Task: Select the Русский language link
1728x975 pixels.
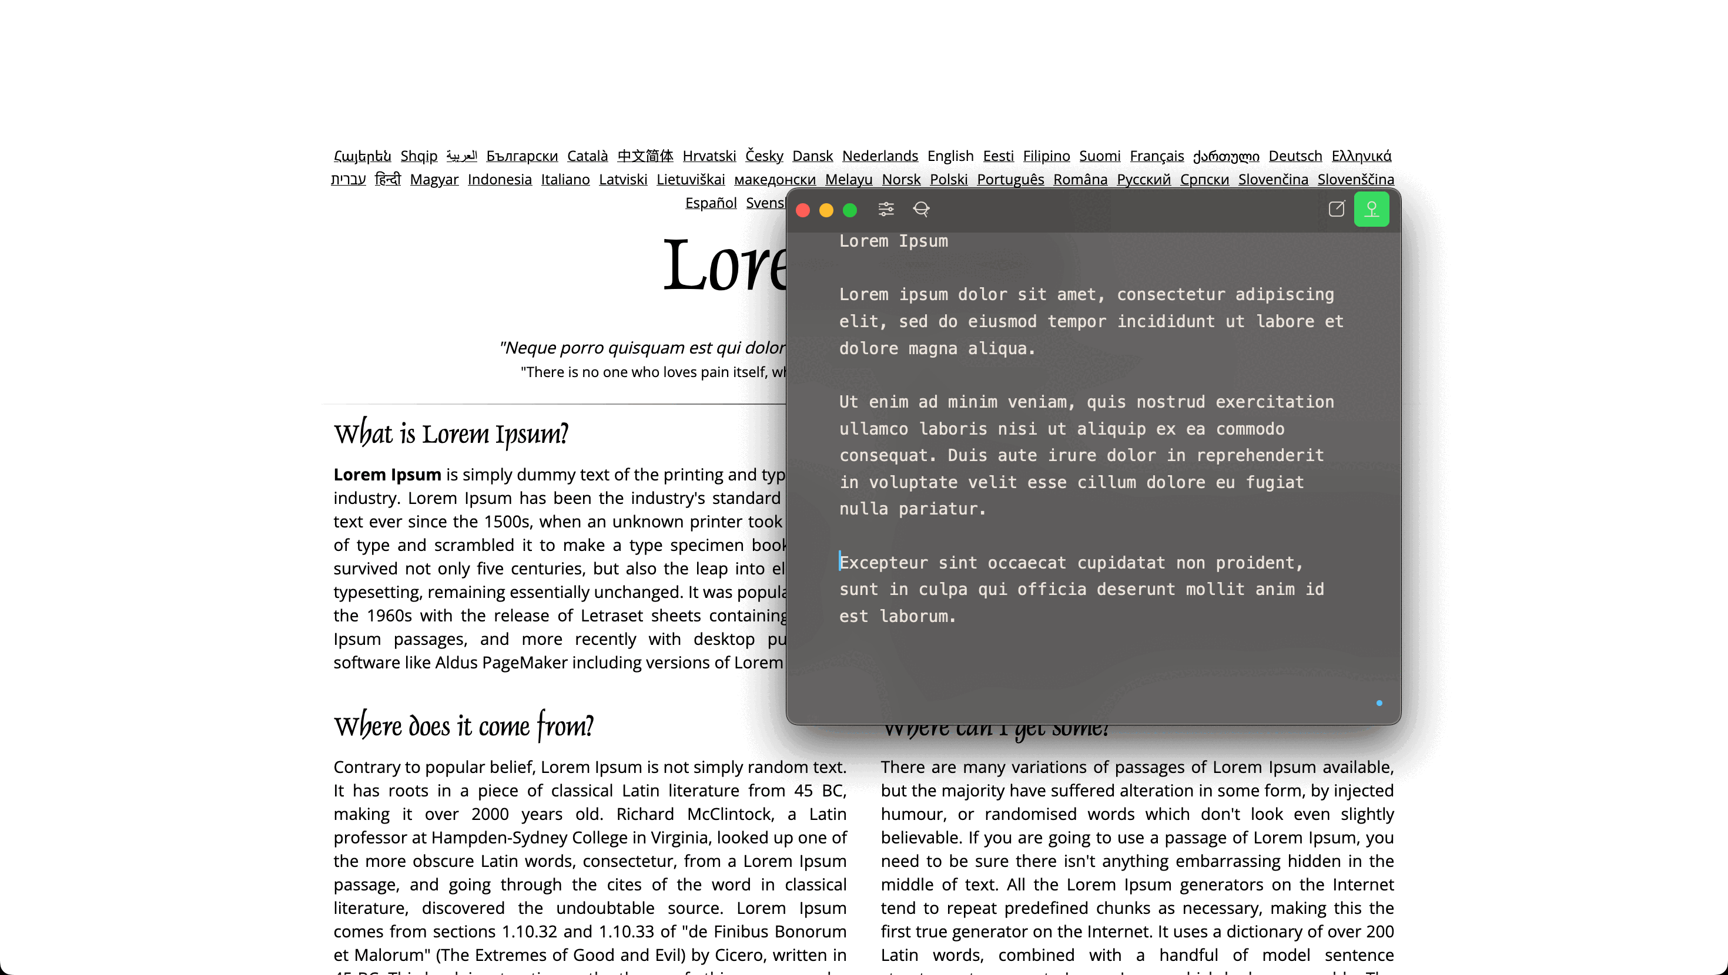Action: click(x=1143, y=179)
